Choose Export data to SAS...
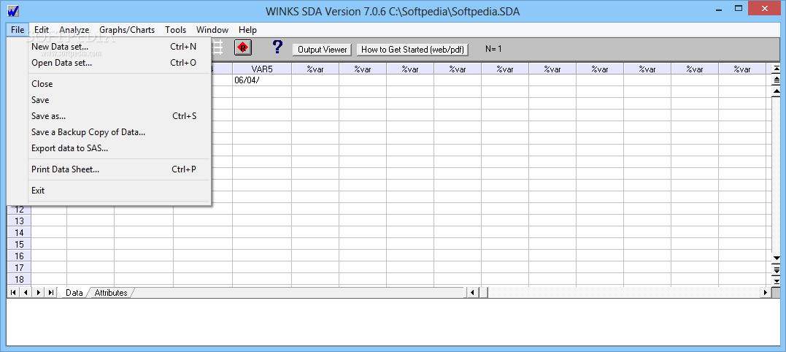This screenshot has width=786, height=352. (113, 148)
